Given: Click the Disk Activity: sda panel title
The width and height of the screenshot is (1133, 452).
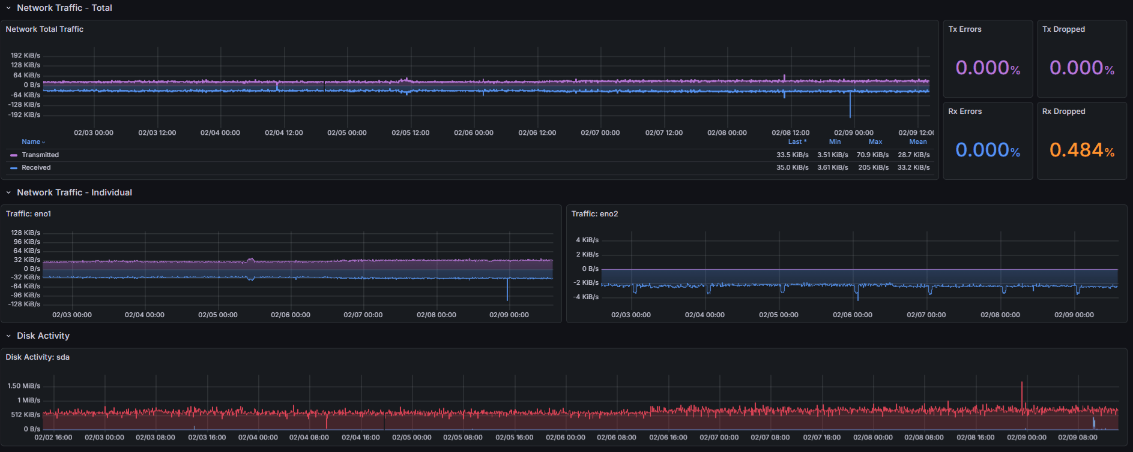Looking at the screenshot, I should pos(37,357).
